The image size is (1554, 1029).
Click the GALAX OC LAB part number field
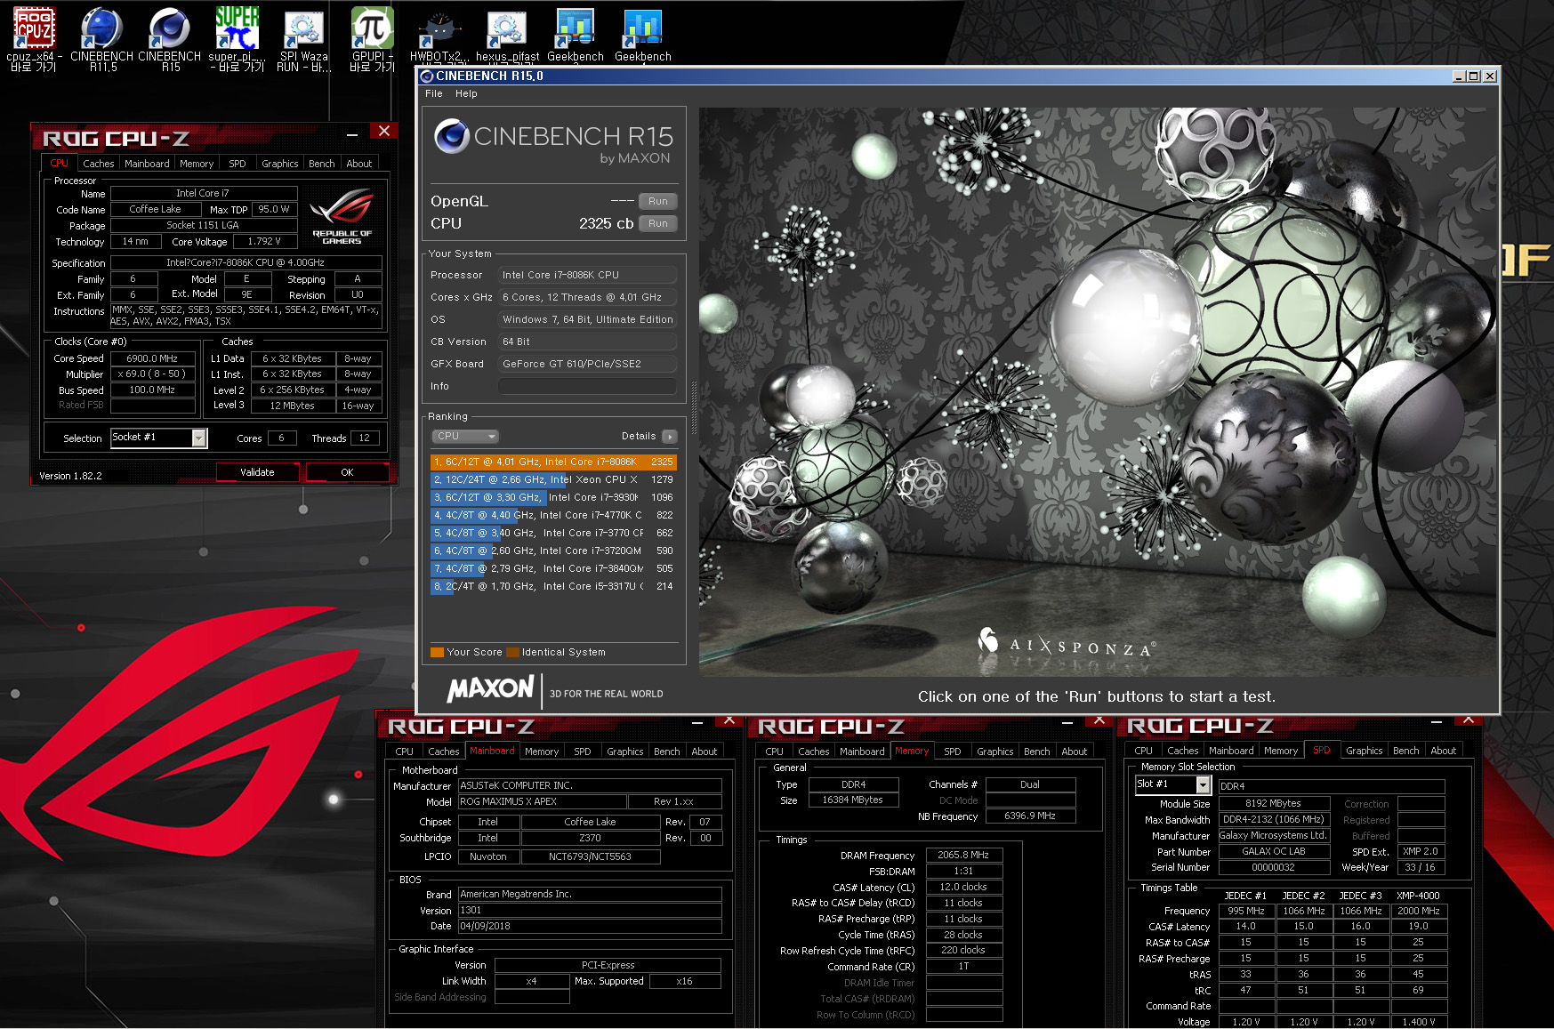click(x=1274, y=851)
